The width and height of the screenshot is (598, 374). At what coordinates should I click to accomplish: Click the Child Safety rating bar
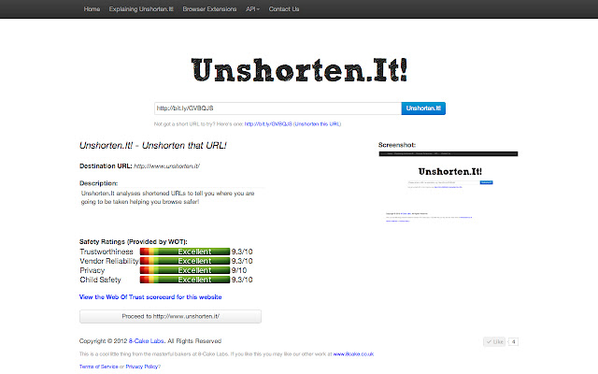(185, 280)
